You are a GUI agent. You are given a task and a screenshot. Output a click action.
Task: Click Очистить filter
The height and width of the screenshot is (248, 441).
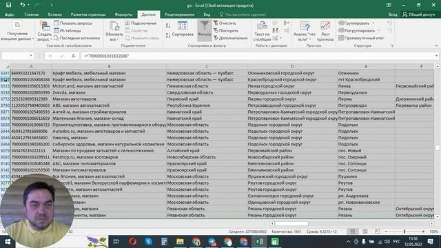coord(225,23)
